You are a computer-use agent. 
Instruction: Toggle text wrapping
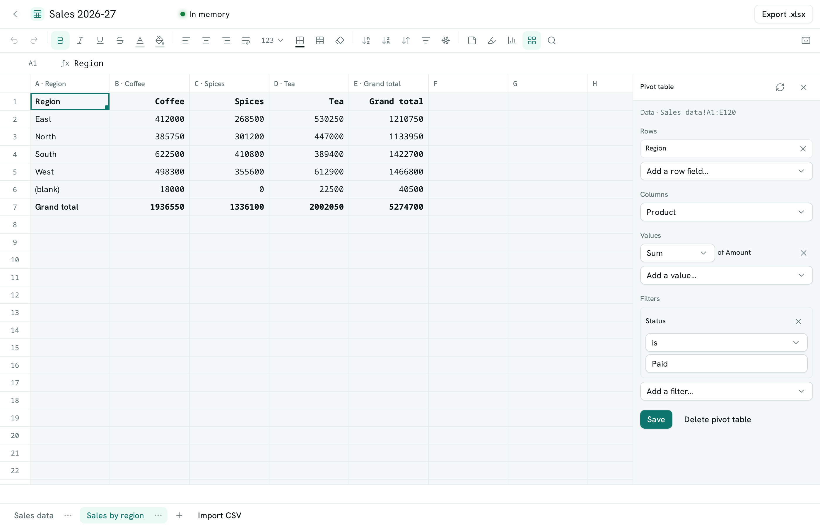click(x=246, y=40)
